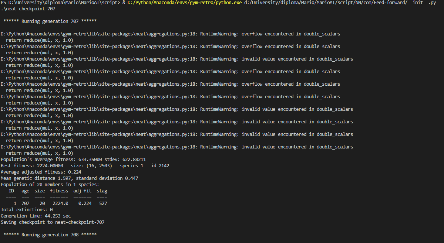Click the 'Generation time: 44.253 sec' line
This screenshot has height=243, width=444.
(36, 216)
